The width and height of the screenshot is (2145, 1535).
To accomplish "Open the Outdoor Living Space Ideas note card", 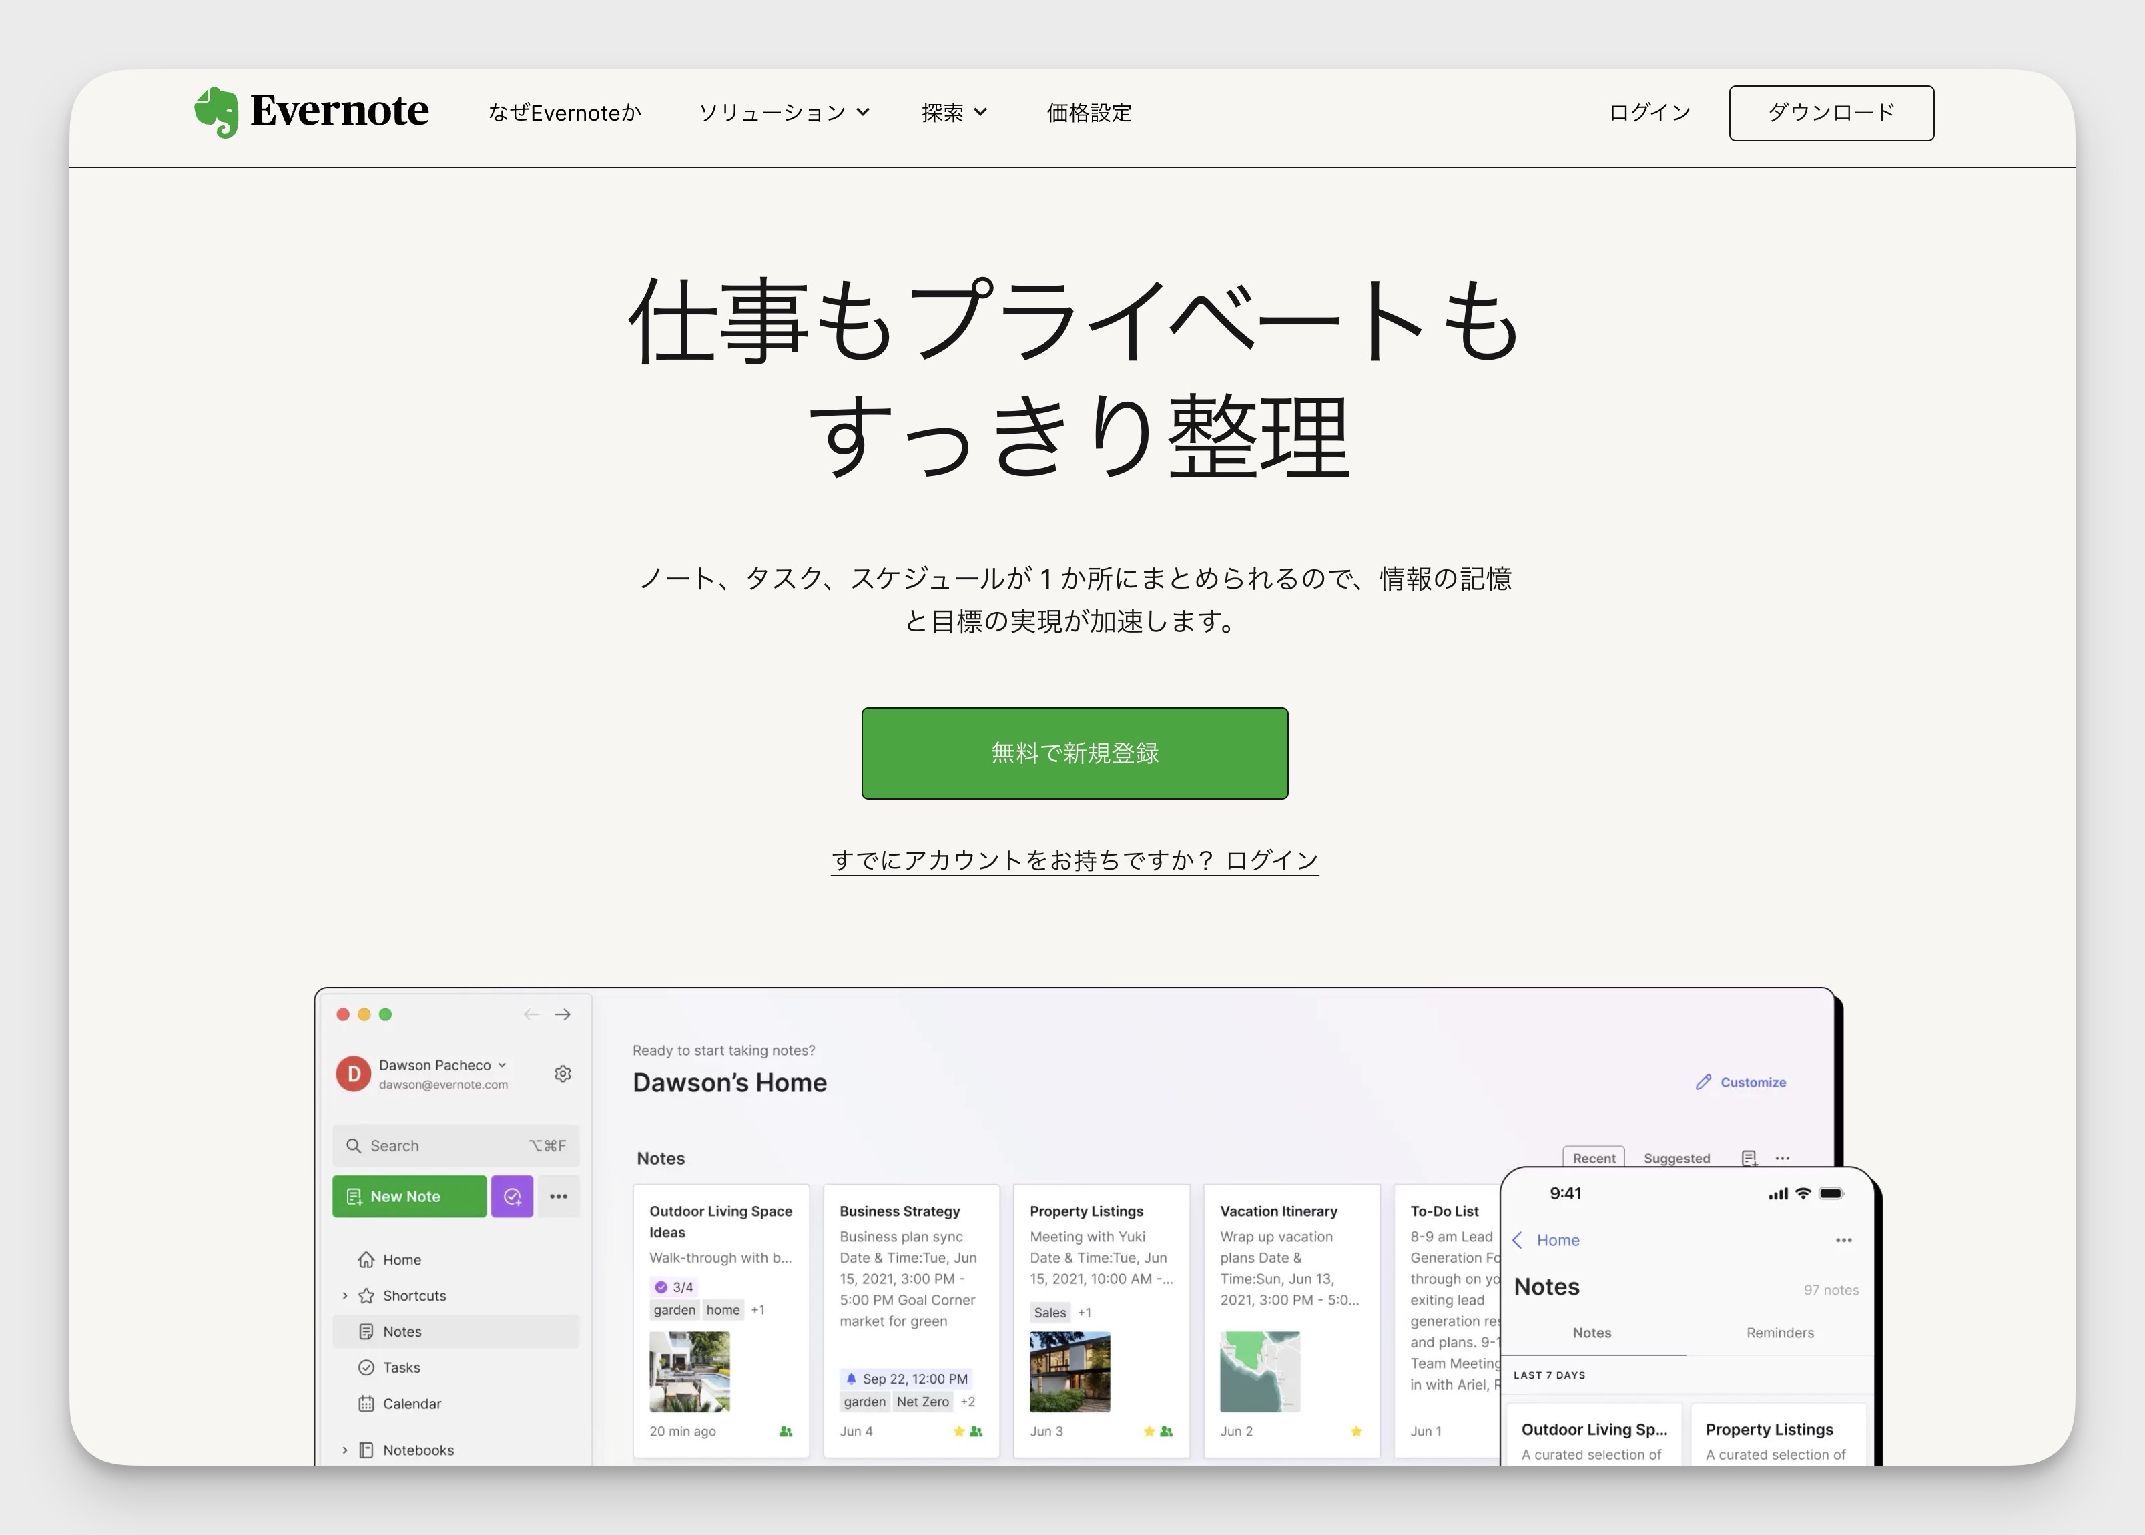I will pos(721,1321).
